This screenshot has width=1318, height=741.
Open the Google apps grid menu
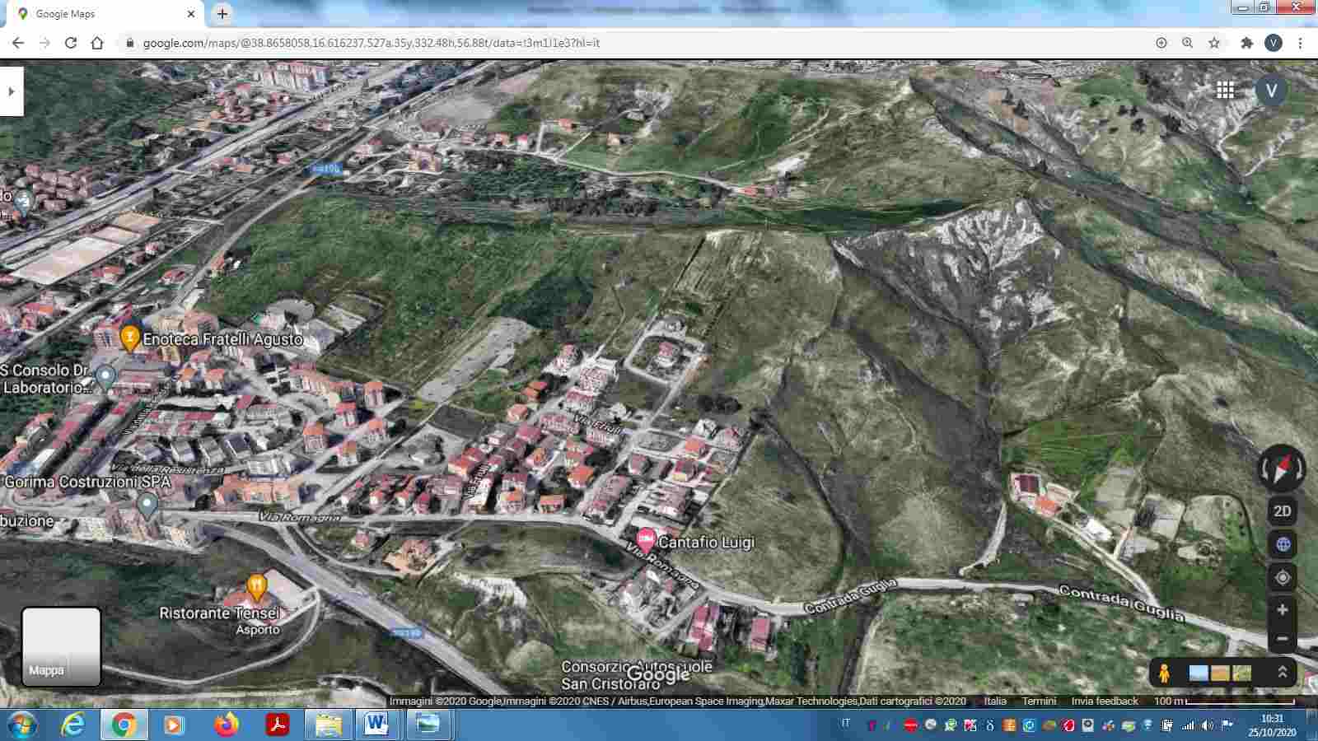1225,91
